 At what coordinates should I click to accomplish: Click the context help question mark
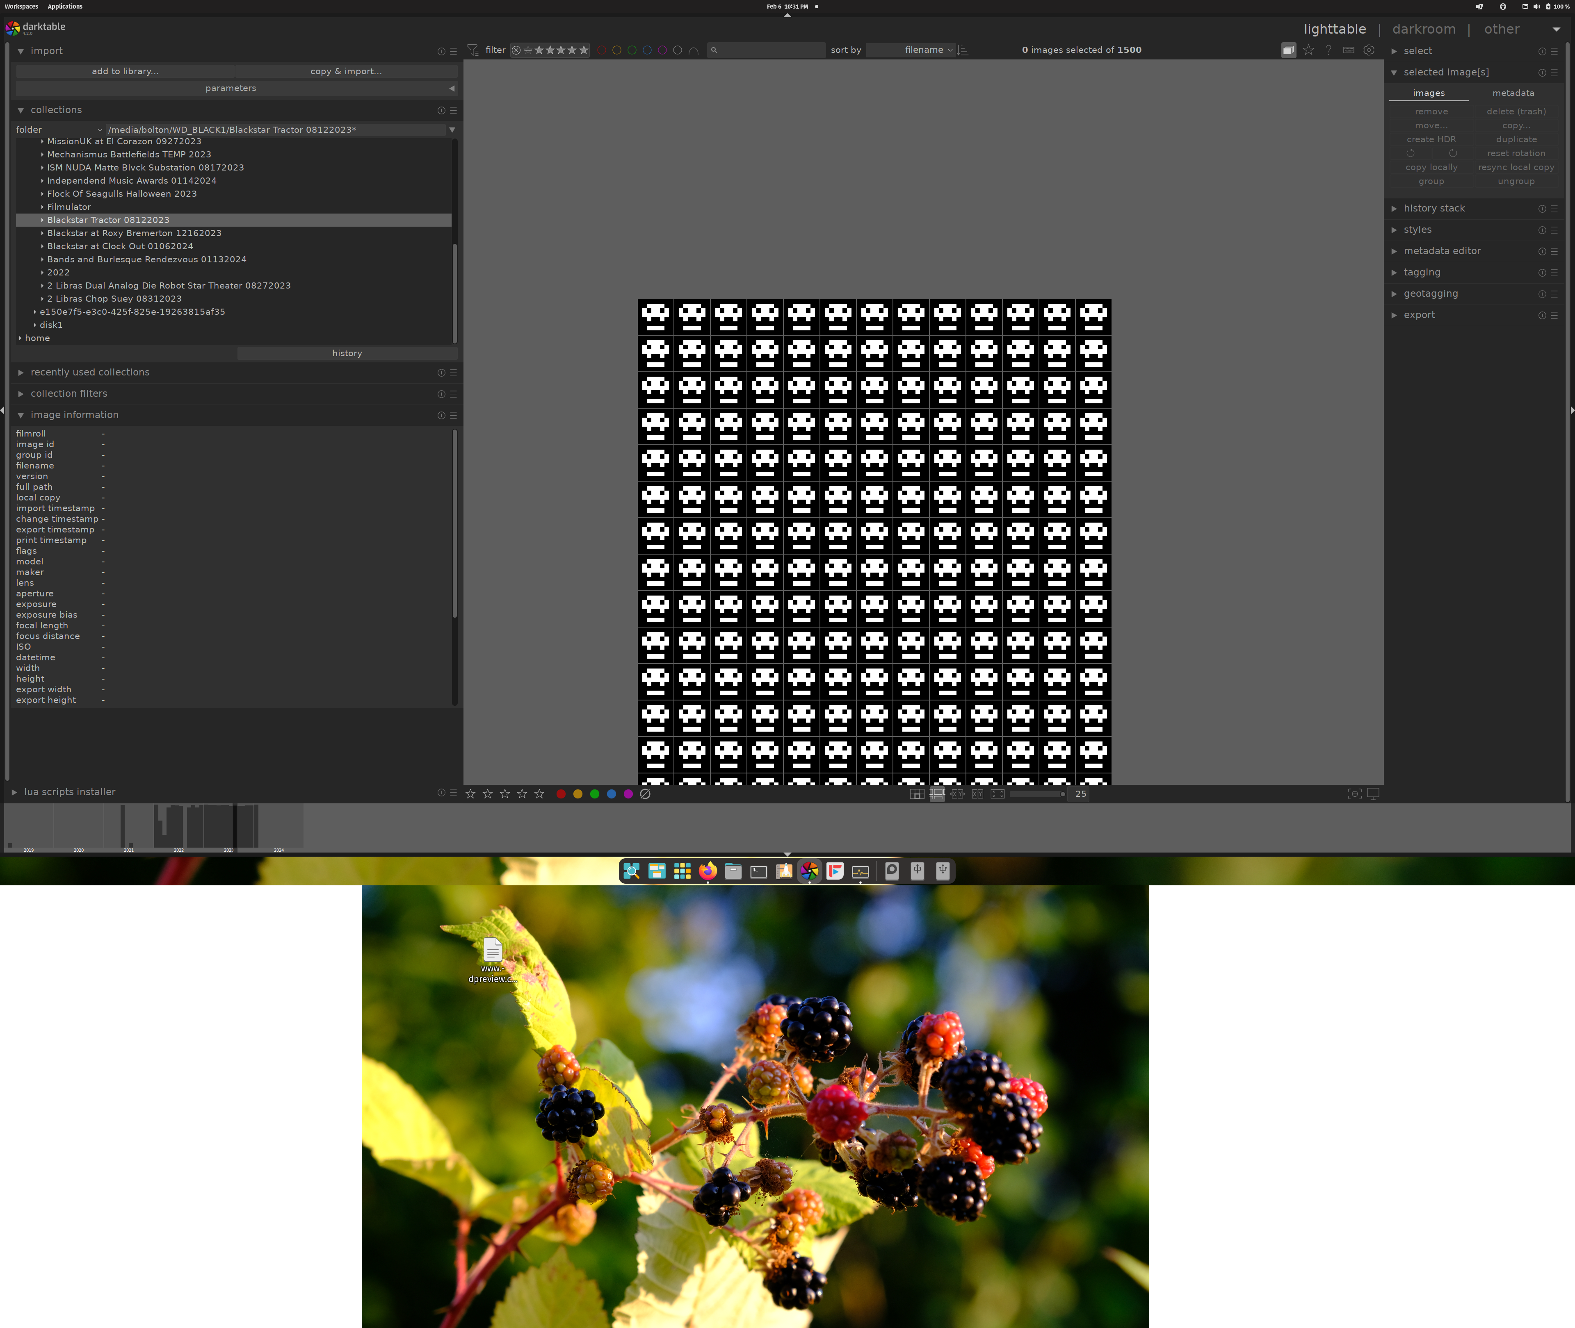1328,50
